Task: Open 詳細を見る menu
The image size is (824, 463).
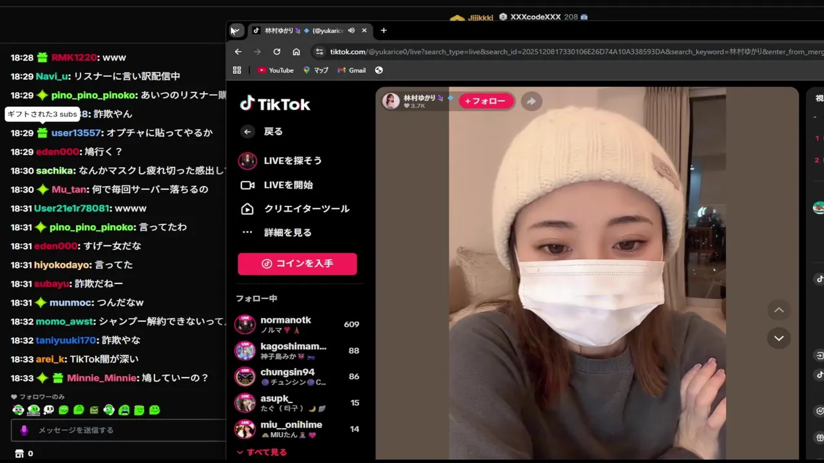Action: 276,233
